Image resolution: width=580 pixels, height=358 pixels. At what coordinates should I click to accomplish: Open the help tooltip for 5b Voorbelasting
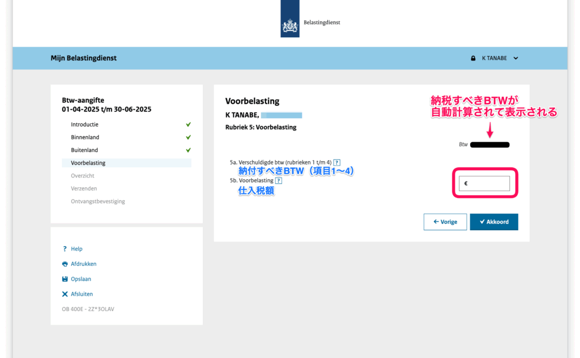[278, 180]
